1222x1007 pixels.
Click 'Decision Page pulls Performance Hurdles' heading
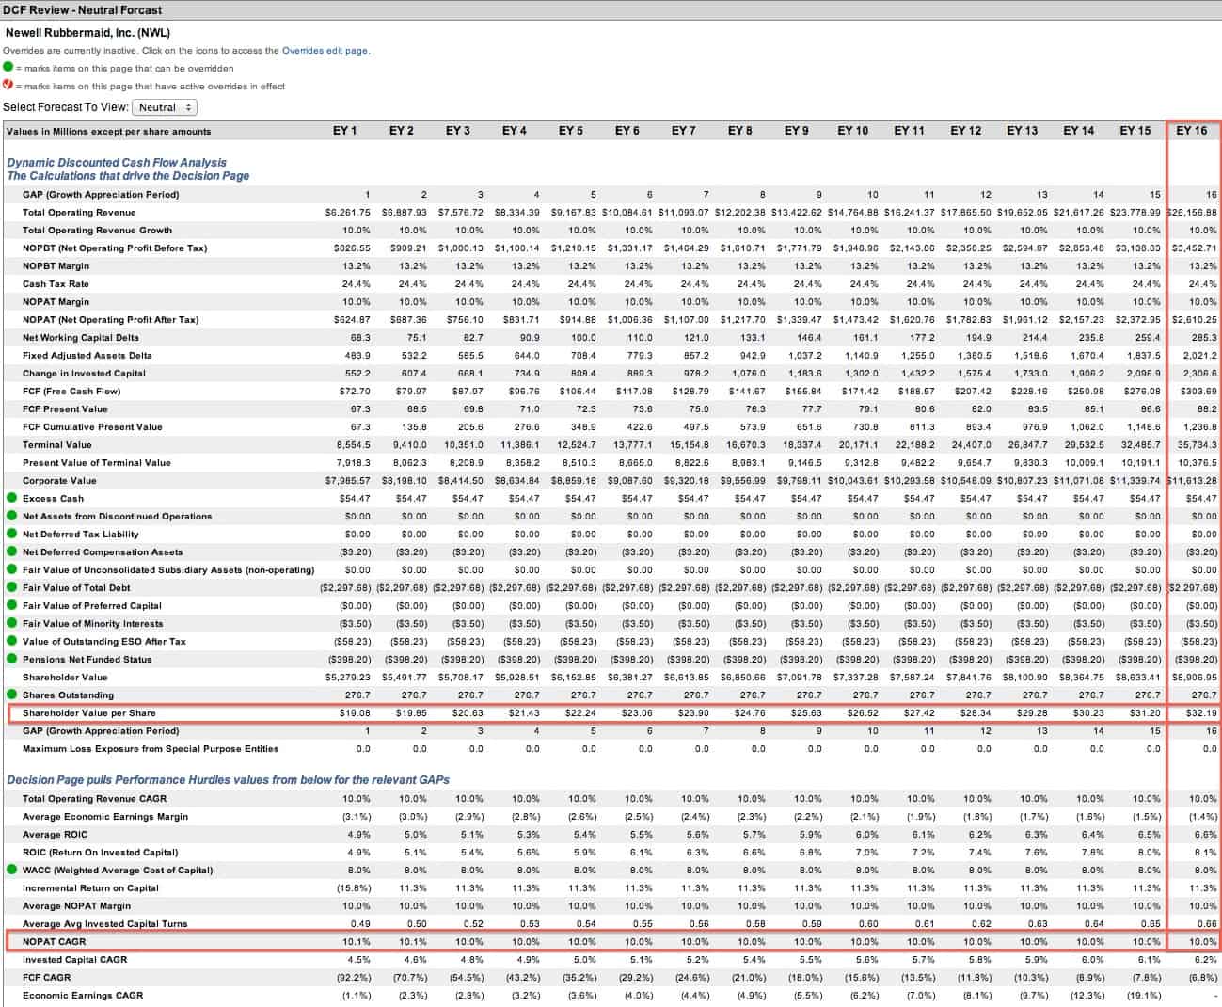coord(228,780)
